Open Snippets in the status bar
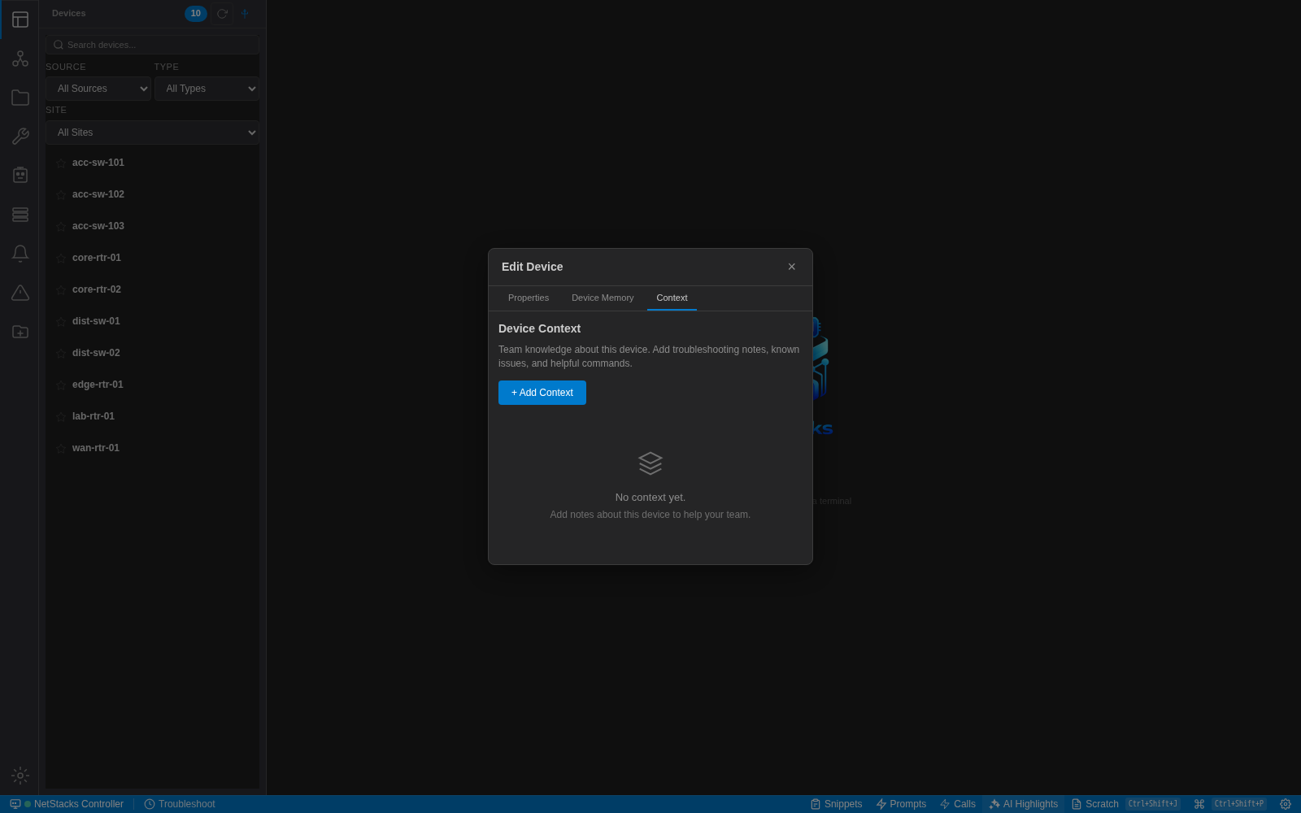Screen dimensions: 1301x813 coord(836,804)
